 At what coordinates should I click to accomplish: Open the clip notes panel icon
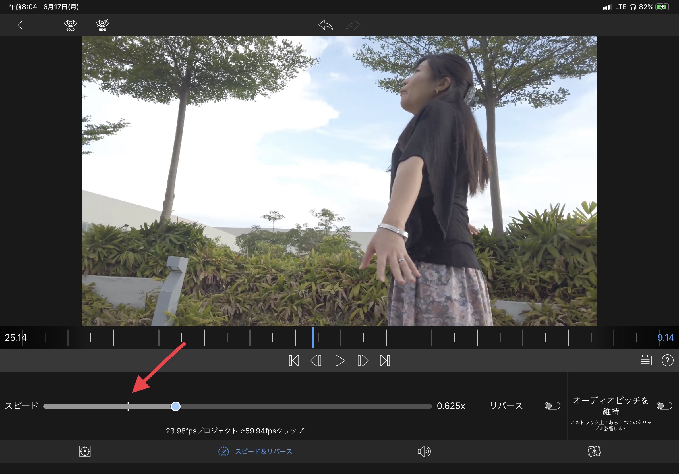(x=645, y=360)
